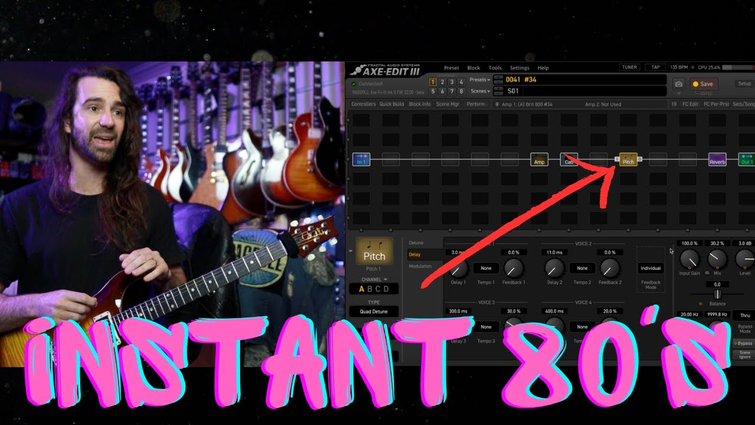Open Quick Build
The height and width of the screenshot is (425, 755).
(392, 104)
